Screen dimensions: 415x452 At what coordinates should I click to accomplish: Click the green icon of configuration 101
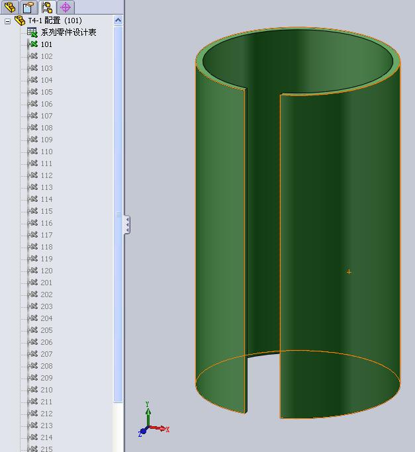33,44
